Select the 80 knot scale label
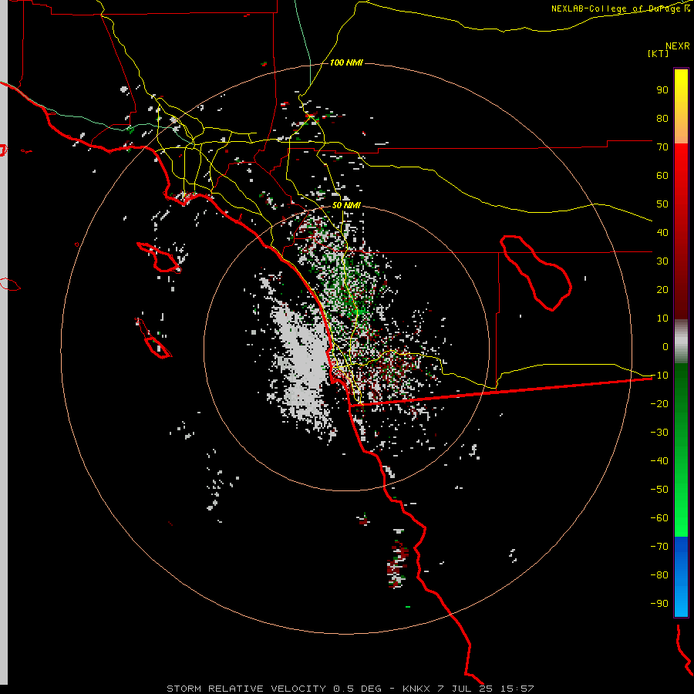The image size is (694, 694). click(x=662, y=119)
